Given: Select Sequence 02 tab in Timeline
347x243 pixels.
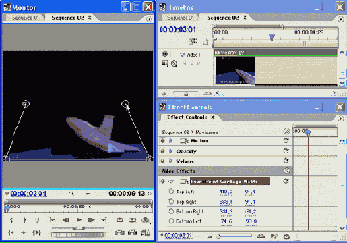Looking at the screenshot, I should (x=223, y=18).
